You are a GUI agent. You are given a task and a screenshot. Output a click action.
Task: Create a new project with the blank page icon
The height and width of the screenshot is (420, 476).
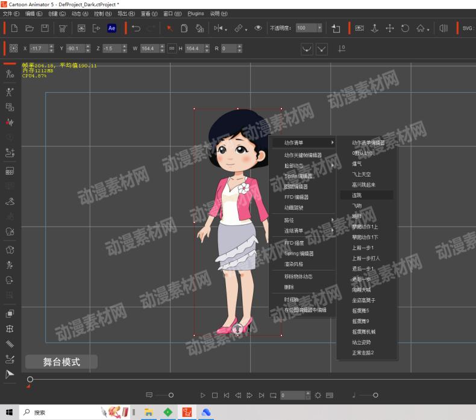14,28
